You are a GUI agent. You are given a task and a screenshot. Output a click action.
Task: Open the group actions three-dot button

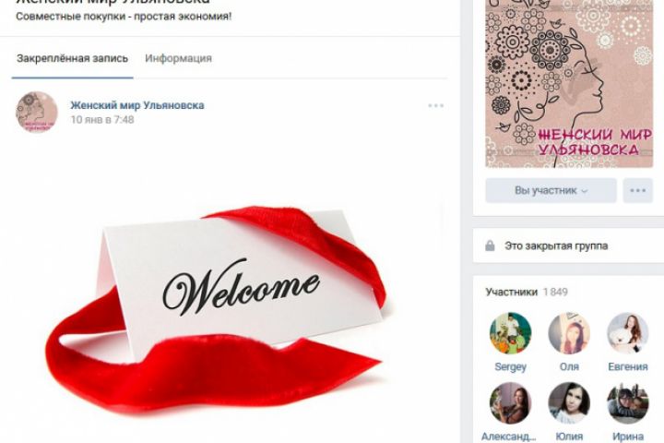click(638, 190)
